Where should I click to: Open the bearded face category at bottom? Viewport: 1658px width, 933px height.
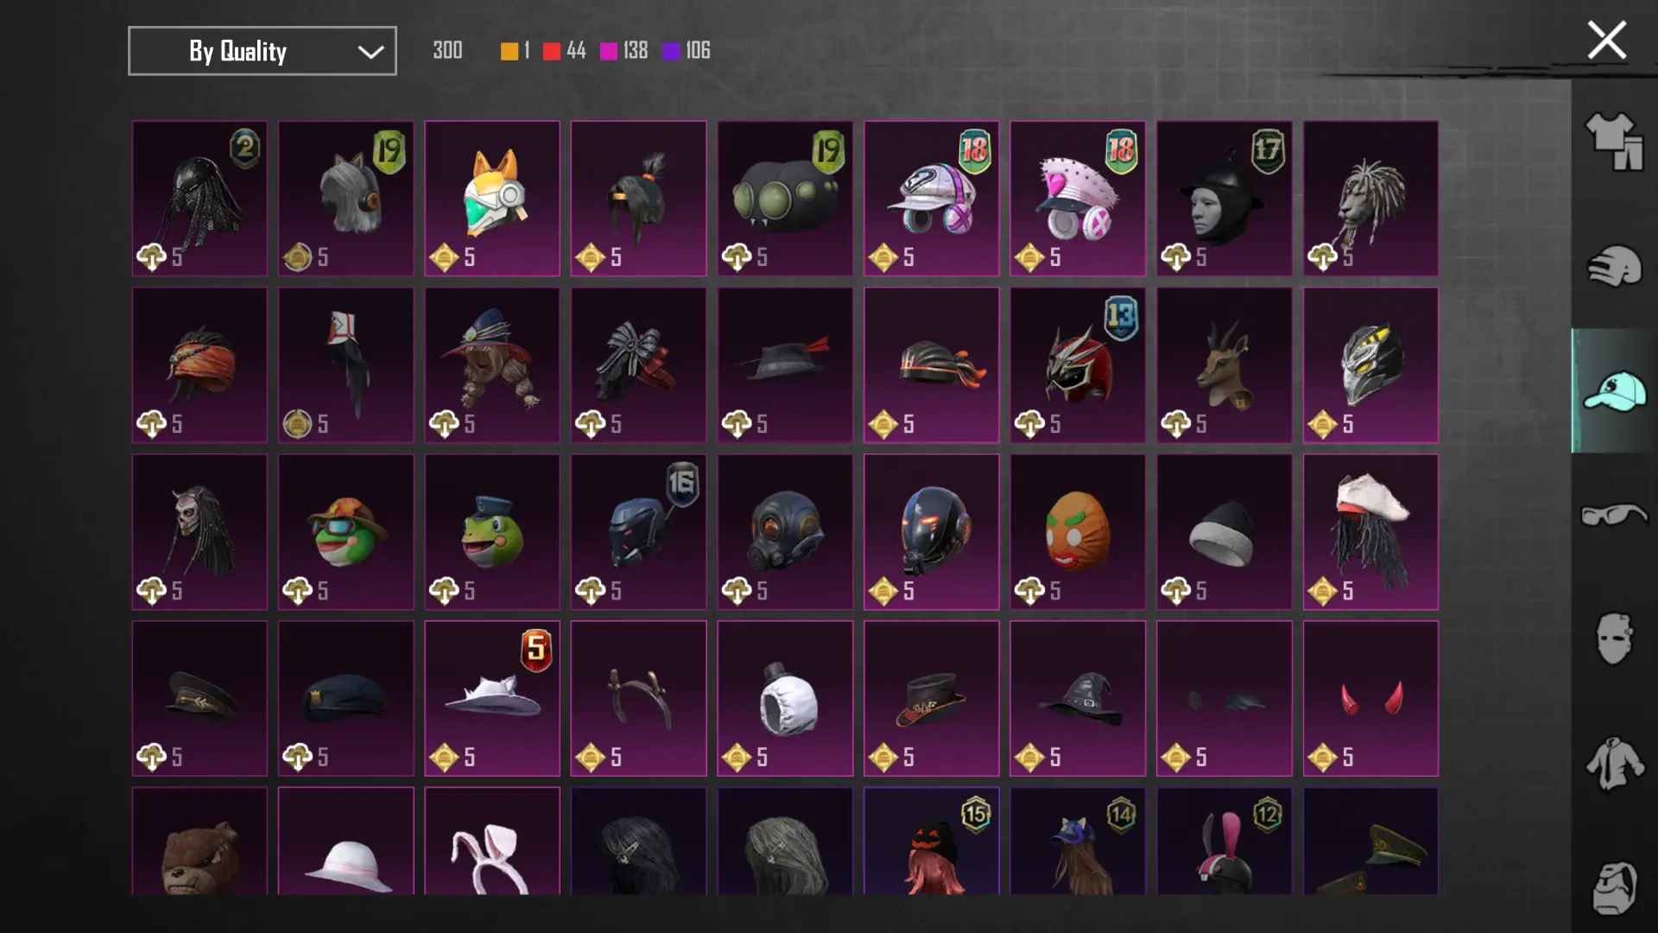pyautogui.click(x=1613, y=887)
